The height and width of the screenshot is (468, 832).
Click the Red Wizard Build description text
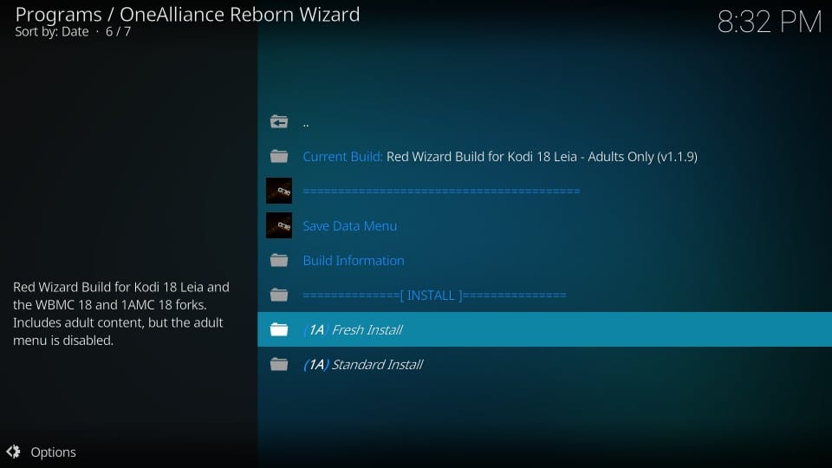coord(121,314)
